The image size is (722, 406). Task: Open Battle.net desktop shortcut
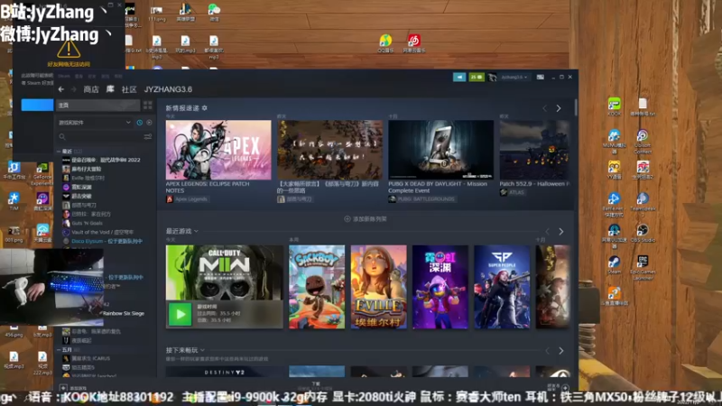(x=615, y=205)
